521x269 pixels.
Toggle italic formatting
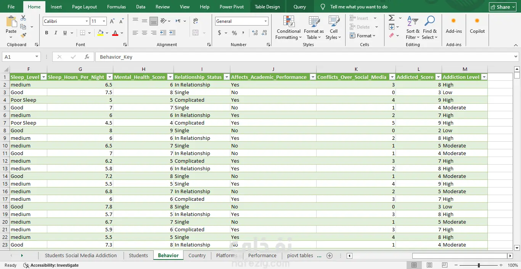56,33
